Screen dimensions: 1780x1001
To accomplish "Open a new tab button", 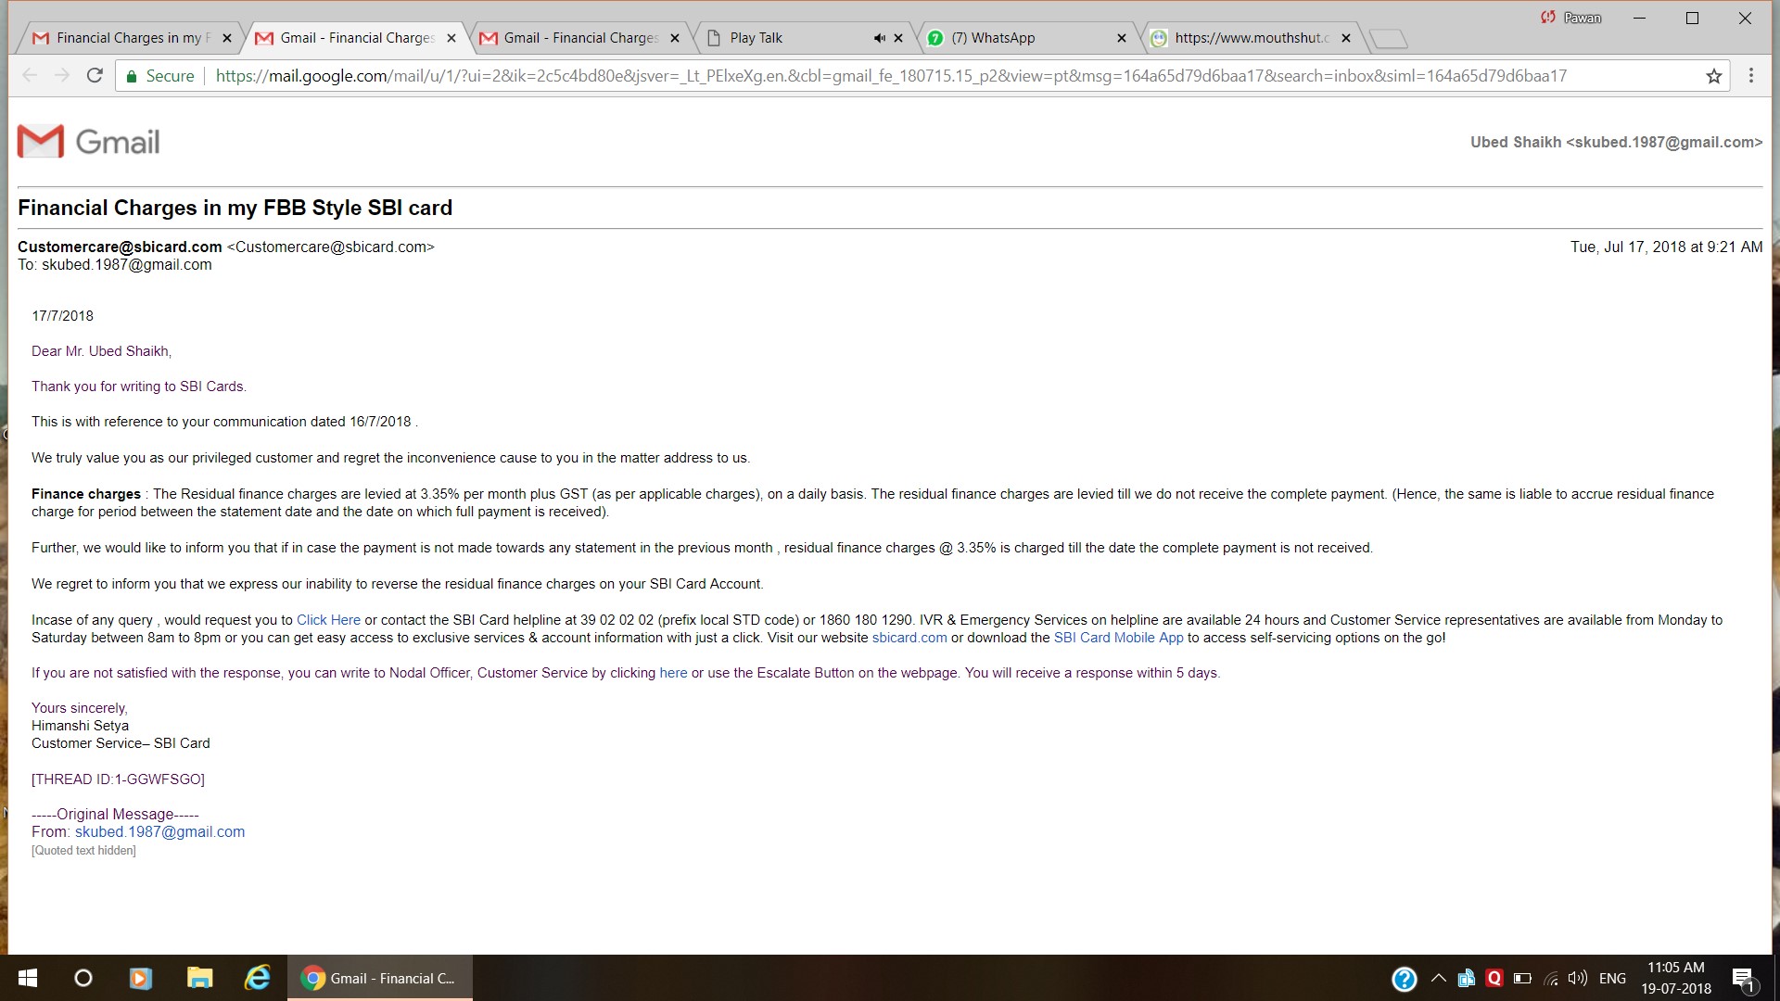I will (x=1388, y=38).
